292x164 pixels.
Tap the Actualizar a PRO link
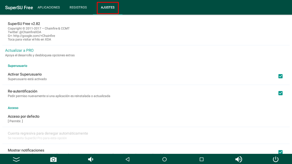[x=19, y=51]
